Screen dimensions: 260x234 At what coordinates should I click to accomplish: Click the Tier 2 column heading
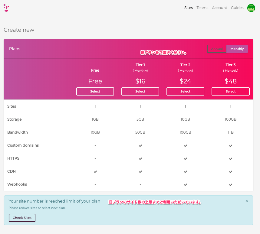[x=185, y=65]
